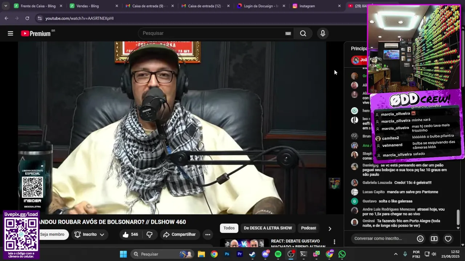Open OBS Studio from the taskbar
This screenshot has width=465, height=261.
click(x=291, y=254)
